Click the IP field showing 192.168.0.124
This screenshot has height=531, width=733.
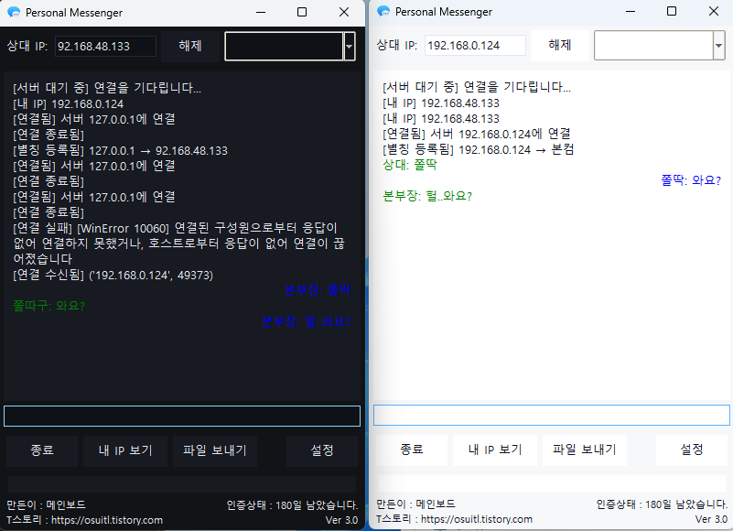[x=475, y=46]
